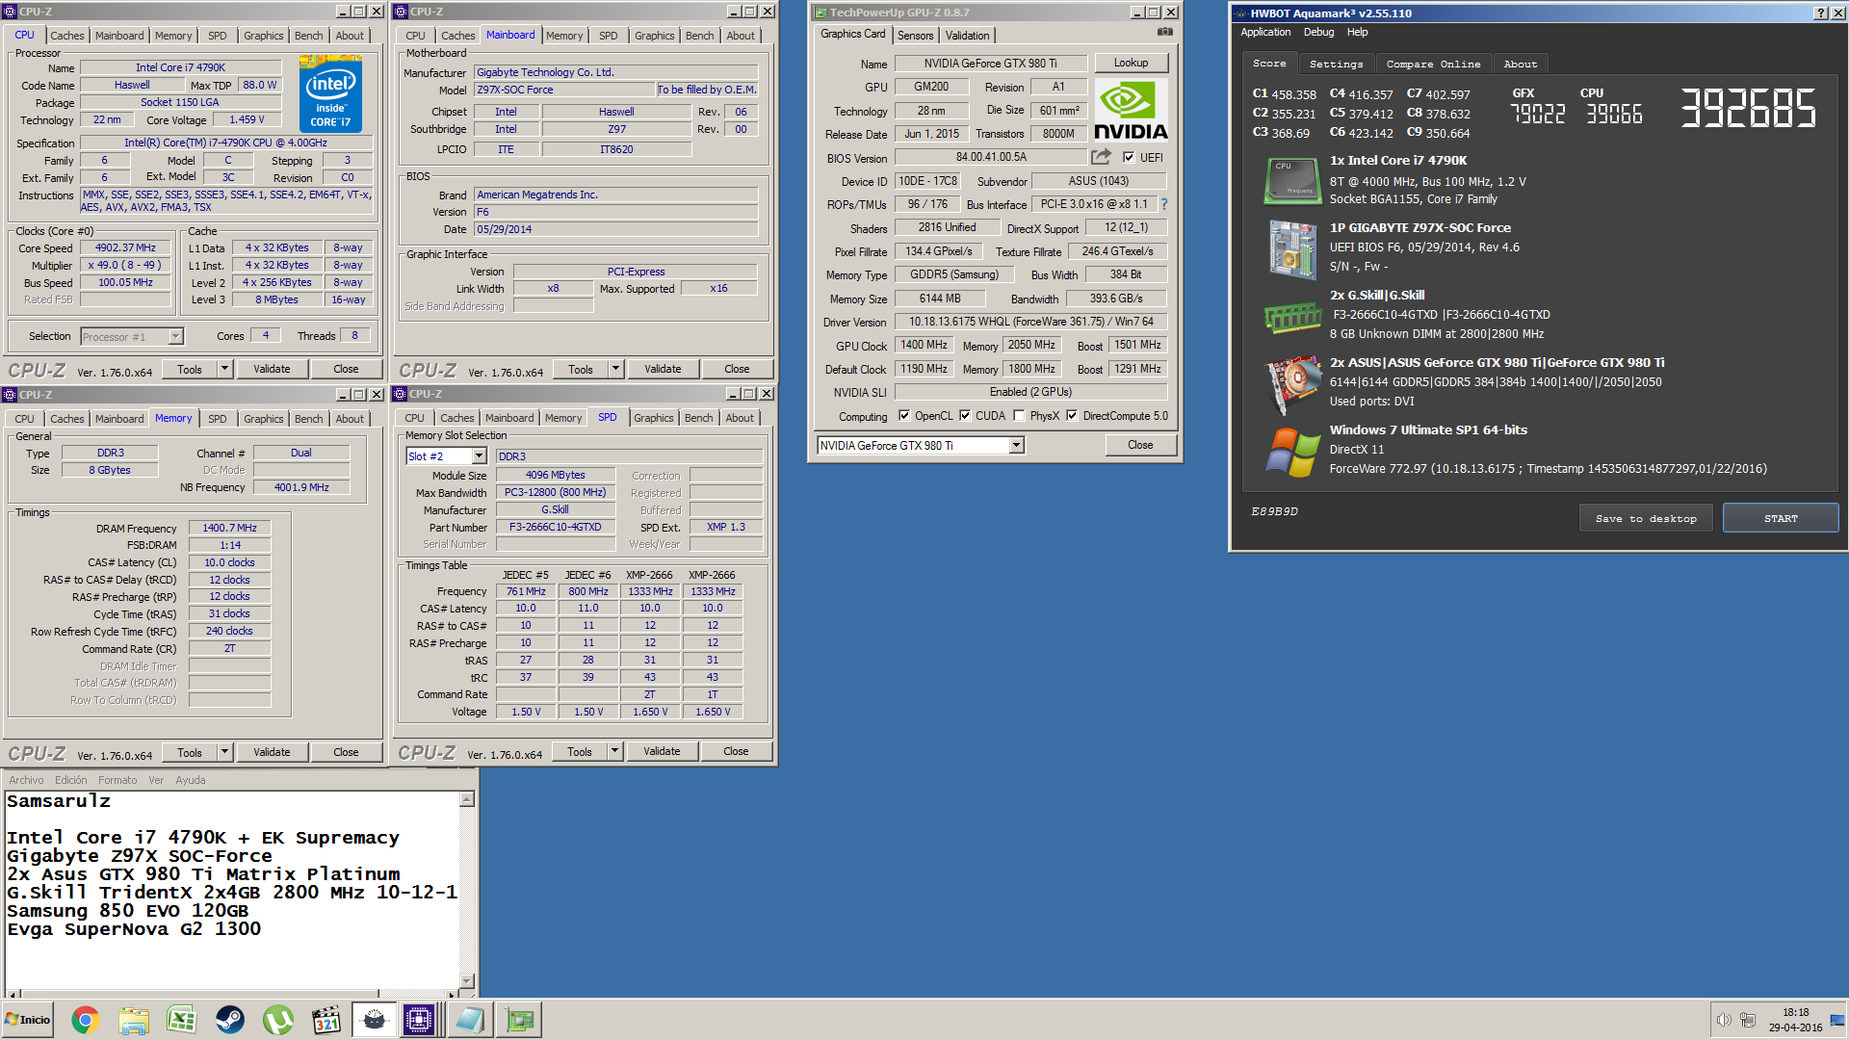Open Caches tab in CPU-Z Mainboard window

(457, 36)
